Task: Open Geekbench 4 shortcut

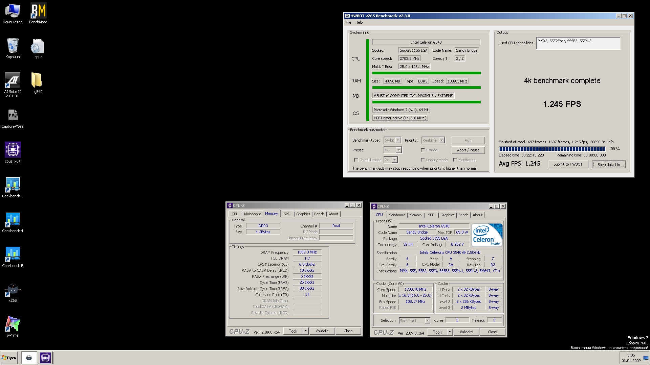Action: pyautogui.click(x=13, y=222)
